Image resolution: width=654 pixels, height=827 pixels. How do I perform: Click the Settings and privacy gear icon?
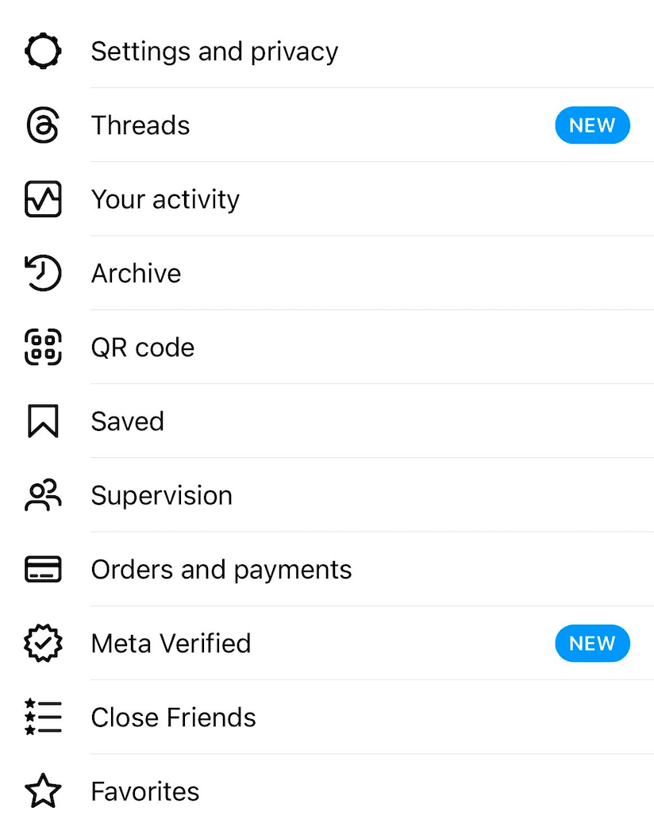click(x=43, y=52)
